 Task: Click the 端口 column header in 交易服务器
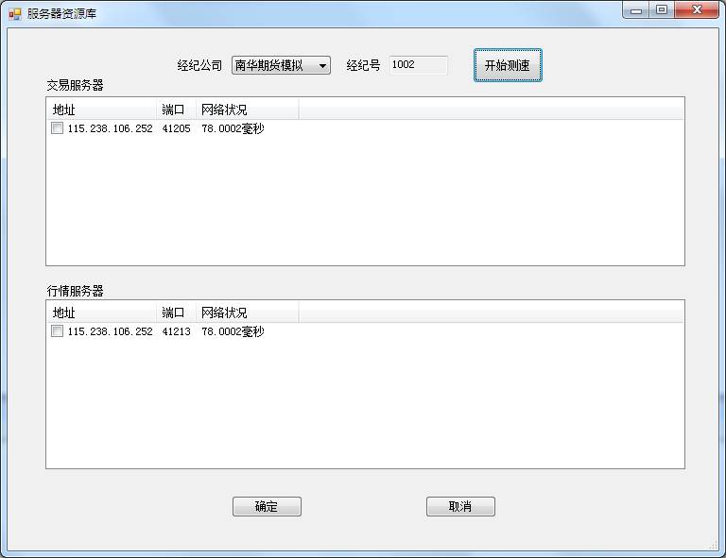(177, 110)
